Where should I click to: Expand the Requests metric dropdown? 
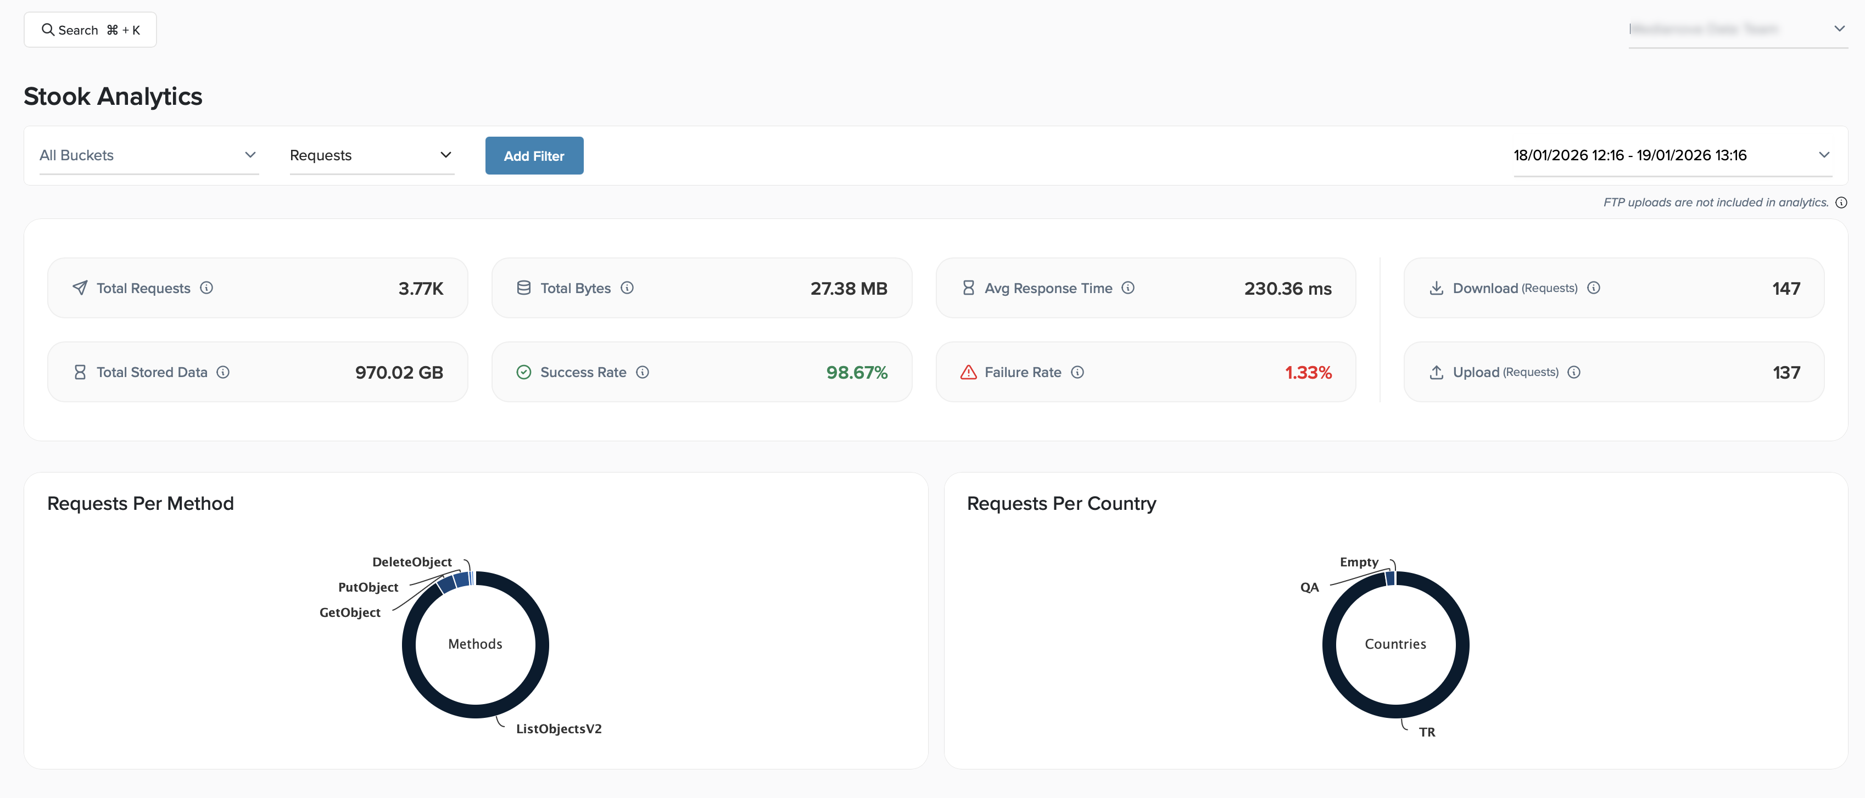coord(371,155)
